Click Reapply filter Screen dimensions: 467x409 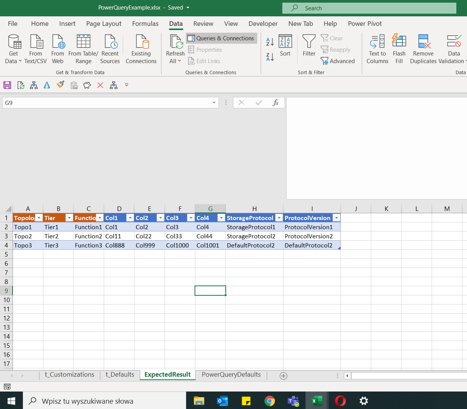[336, 50]
